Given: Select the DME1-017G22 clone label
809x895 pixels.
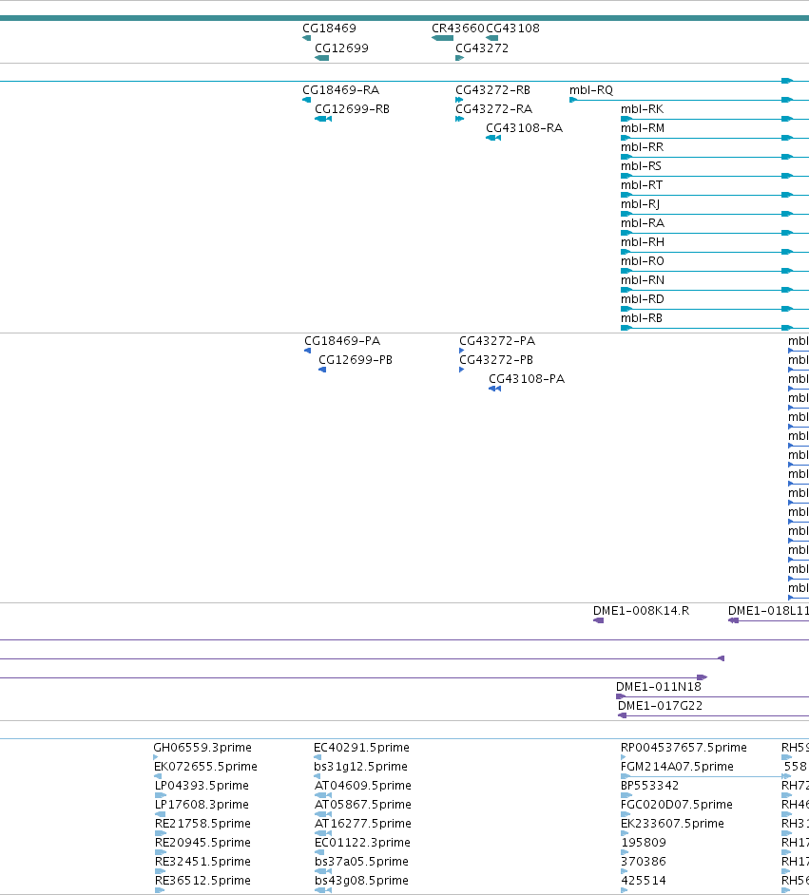Looking at the screenshot, I should [x=660, y=706].
